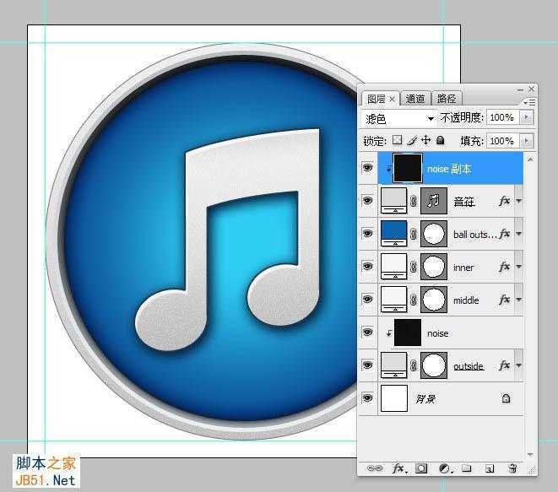Image resolution: width=558 pixels, height=492 pixels.
Task: Create a new layer icon
Action: pos(490,468)
